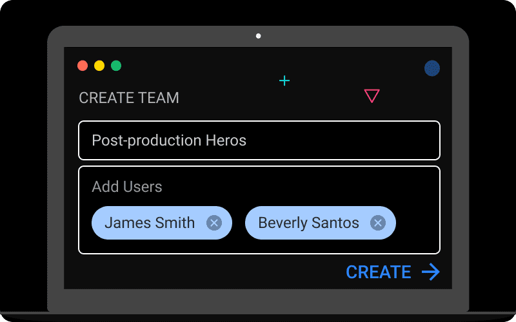Click the CREATE TEAM heading

[129, 98]
